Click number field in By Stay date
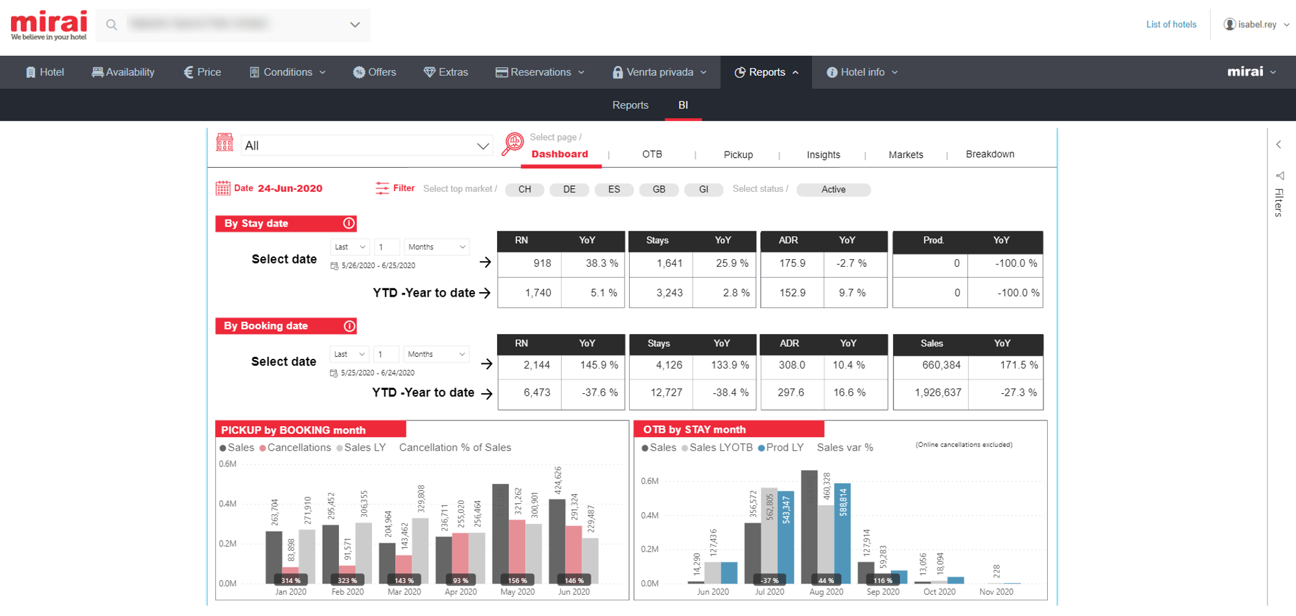 click(x=387, y=247)
